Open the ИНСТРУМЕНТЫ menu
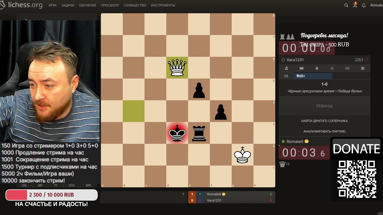Viewport: 383px width, 215px height. (163, 5)
